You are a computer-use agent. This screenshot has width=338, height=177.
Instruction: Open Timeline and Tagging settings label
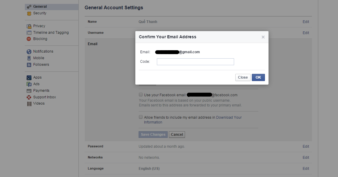[x=51, y=33]
